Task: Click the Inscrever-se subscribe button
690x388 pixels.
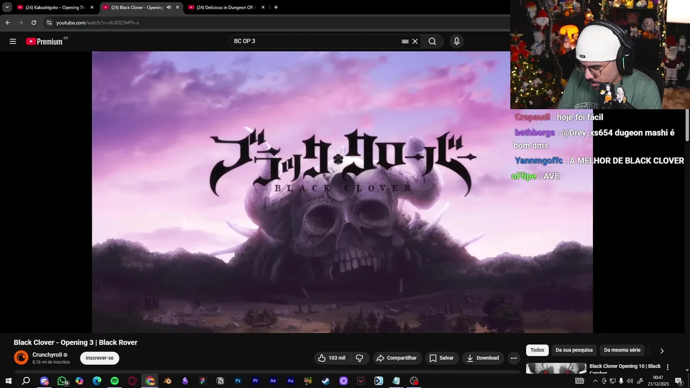Action: coord(100,358)
